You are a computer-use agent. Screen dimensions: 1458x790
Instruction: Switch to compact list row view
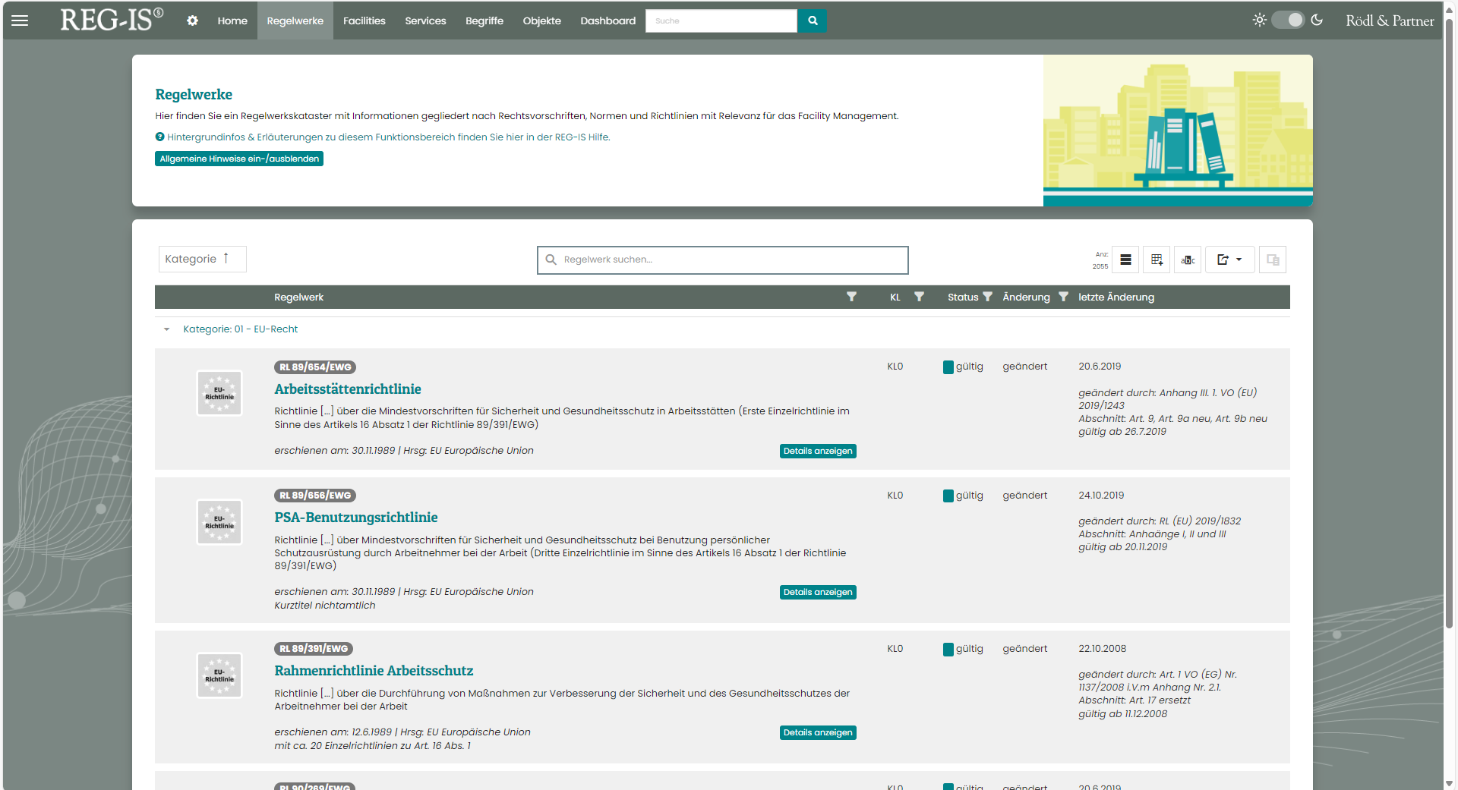pos(1125,260)
